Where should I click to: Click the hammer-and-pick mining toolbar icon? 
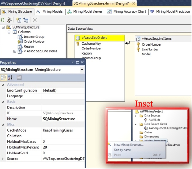(x=9, y=20)
